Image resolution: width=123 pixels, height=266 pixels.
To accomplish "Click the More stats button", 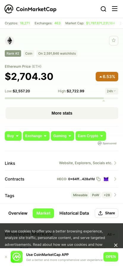I will click(x=62, y=113).
